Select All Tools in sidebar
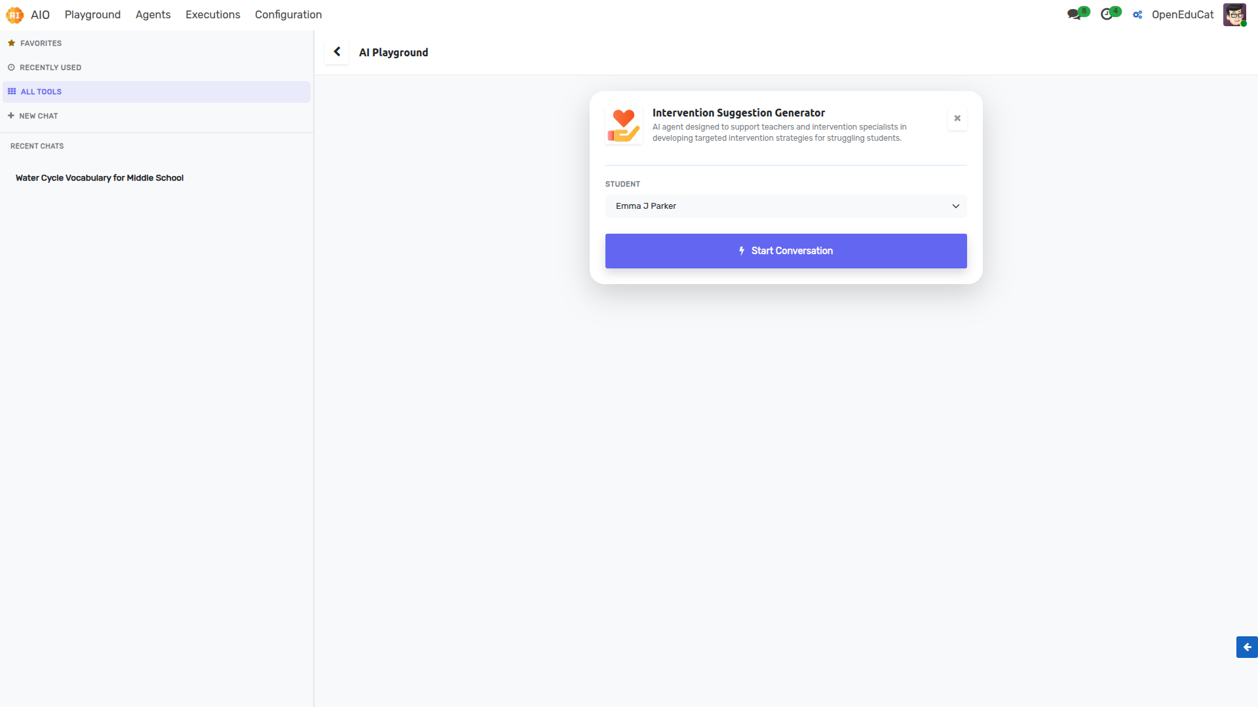 point(157,92)
